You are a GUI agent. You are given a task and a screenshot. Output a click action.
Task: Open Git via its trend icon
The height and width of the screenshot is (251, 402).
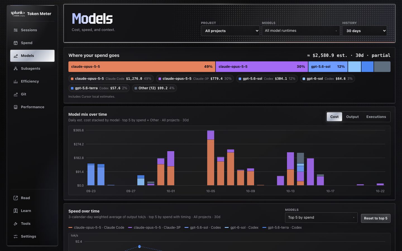(x=16, y=94)
